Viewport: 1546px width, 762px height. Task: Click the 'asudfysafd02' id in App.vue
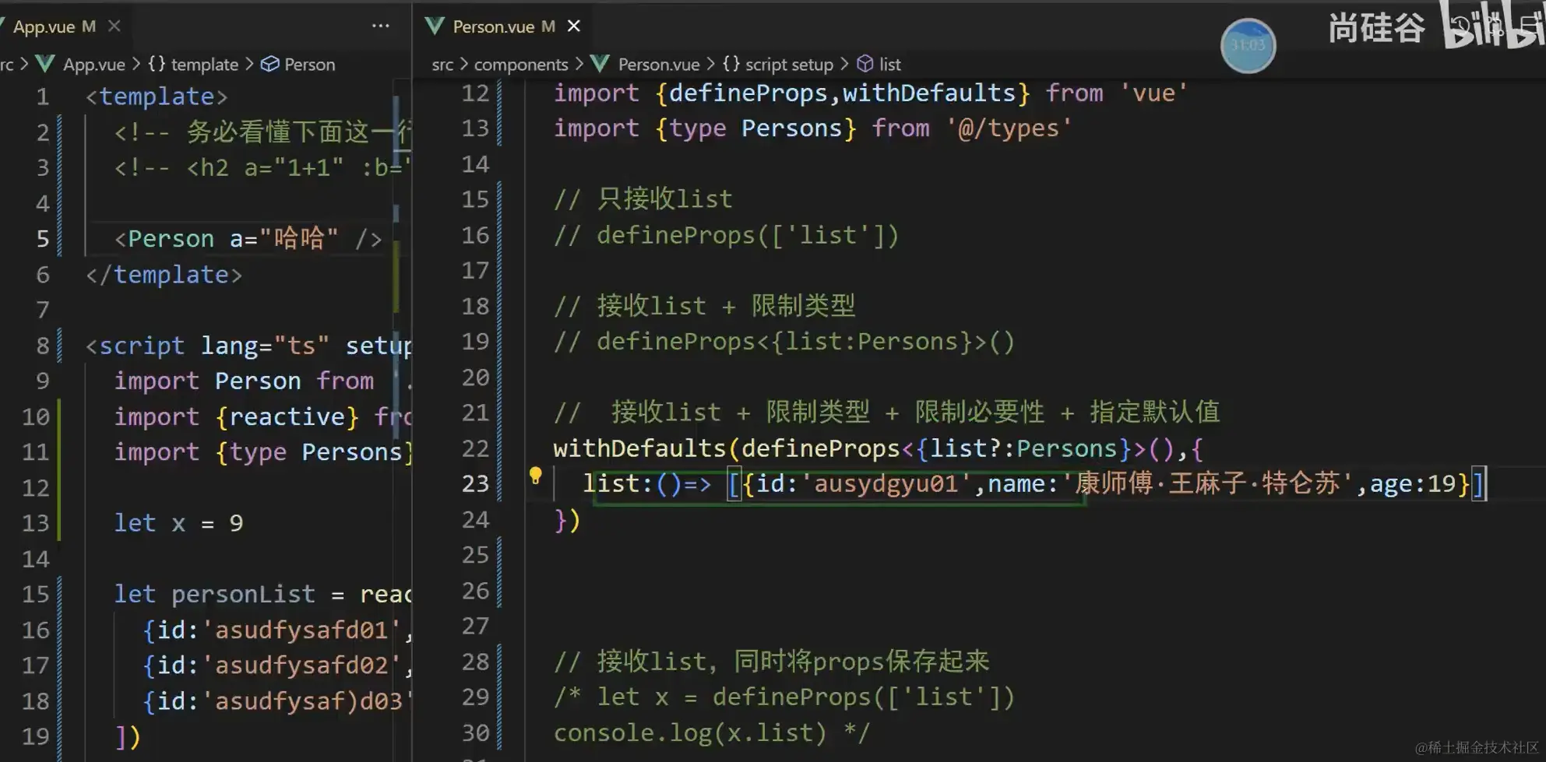tap(301, 665)
